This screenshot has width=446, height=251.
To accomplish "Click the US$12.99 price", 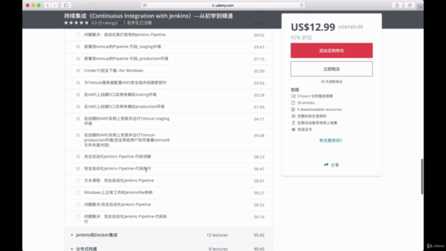I will (x=313, y=27).
